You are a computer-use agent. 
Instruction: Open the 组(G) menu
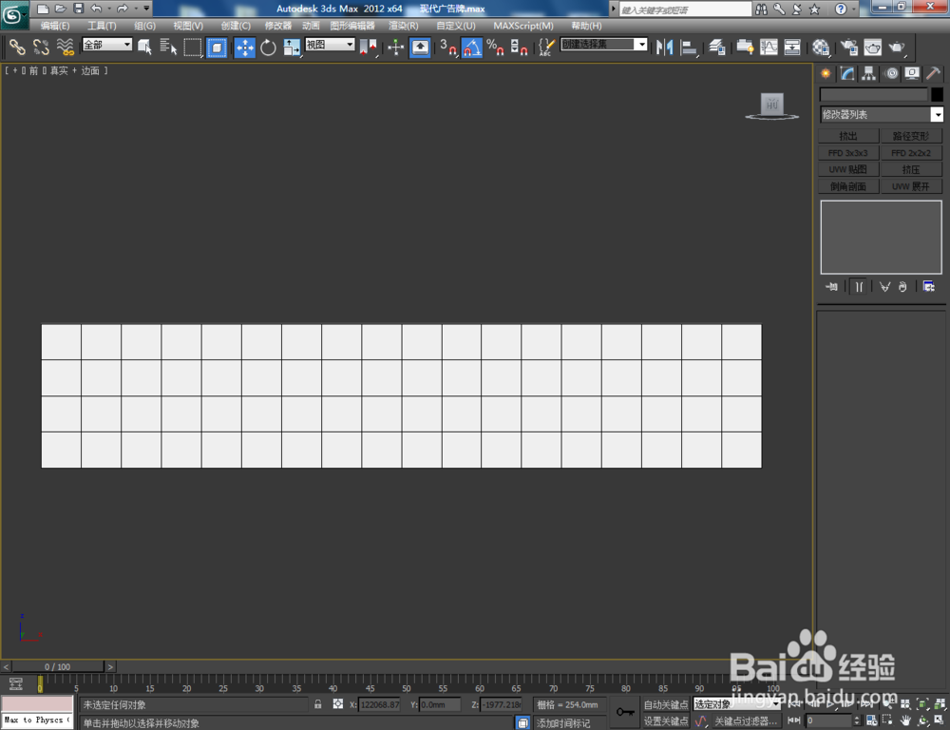(144, 26)
